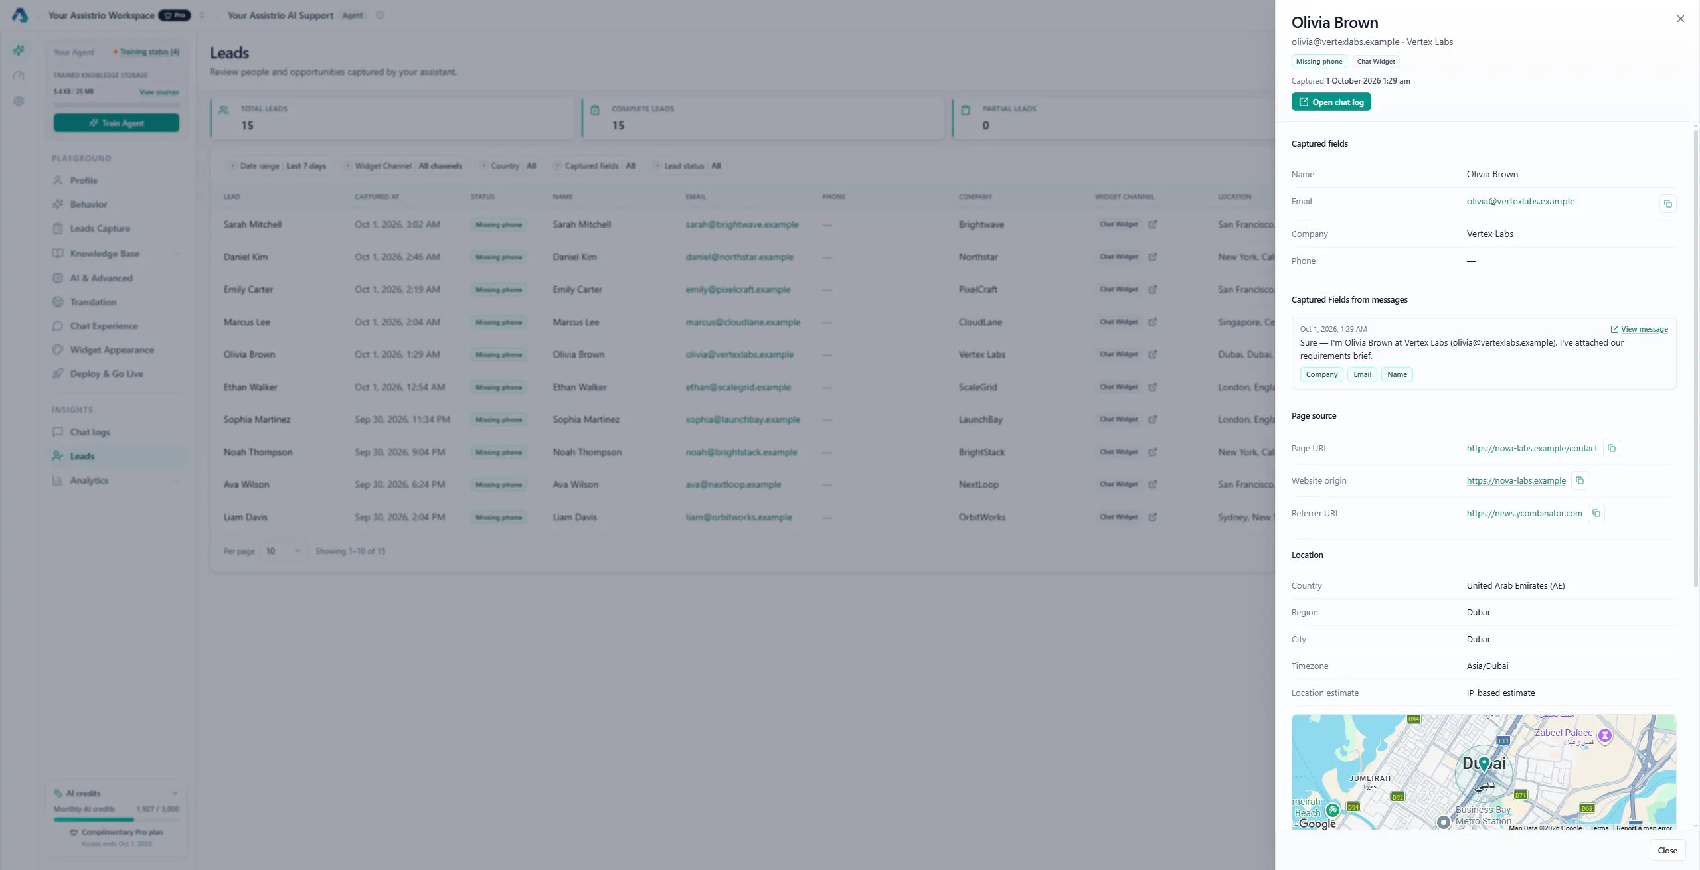Click the settings gear icon in left rail
This screenshot has width=1700, height=870.
[x=19, y=101]
